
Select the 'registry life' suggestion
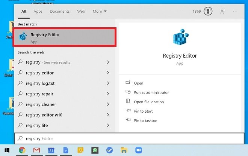[x=64, y=125]
